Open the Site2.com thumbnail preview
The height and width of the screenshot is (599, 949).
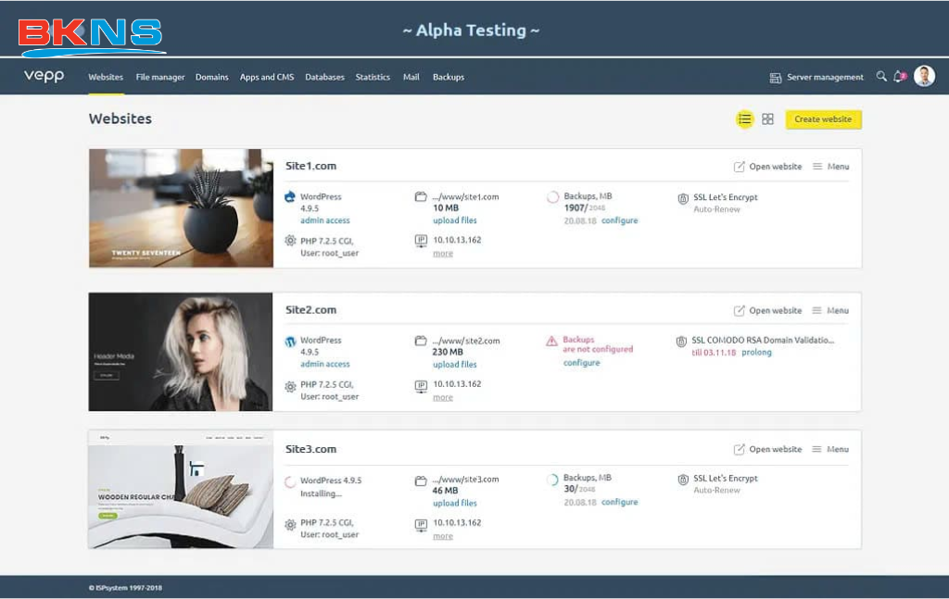pyautogui.click(x=181, y=352)
